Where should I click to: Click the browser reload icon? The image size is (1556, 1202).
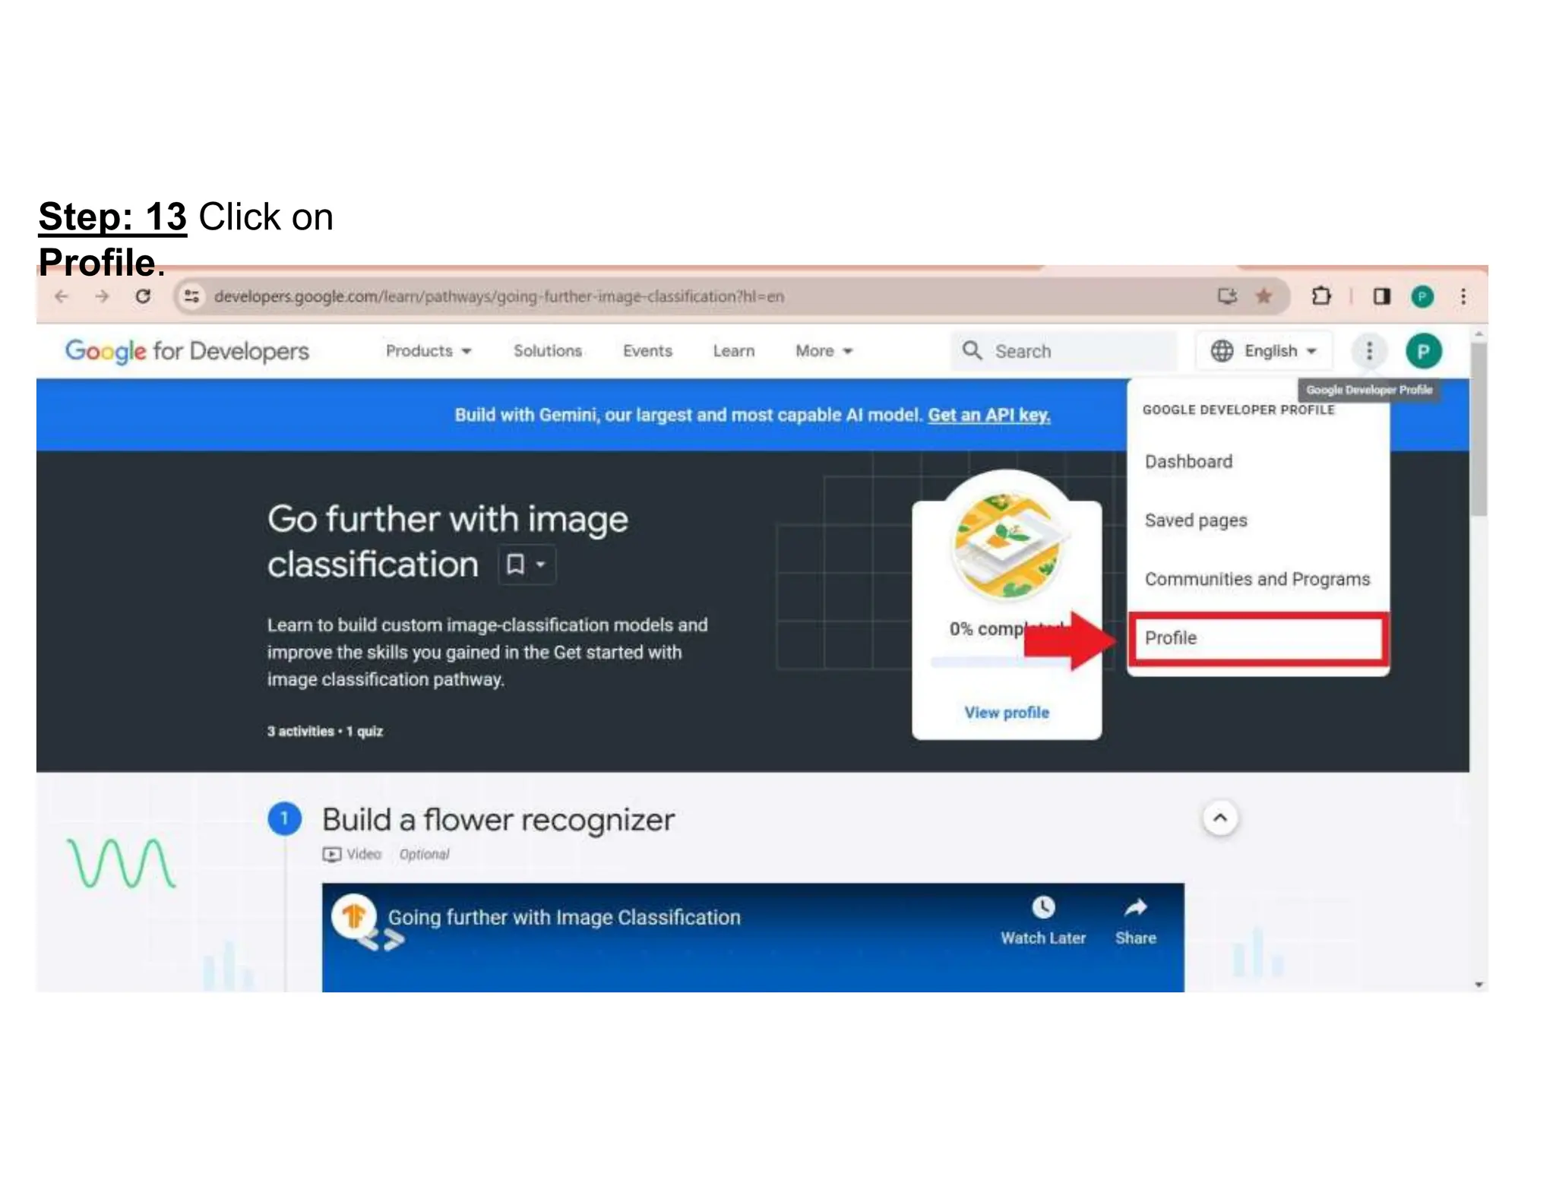point(143,296)
